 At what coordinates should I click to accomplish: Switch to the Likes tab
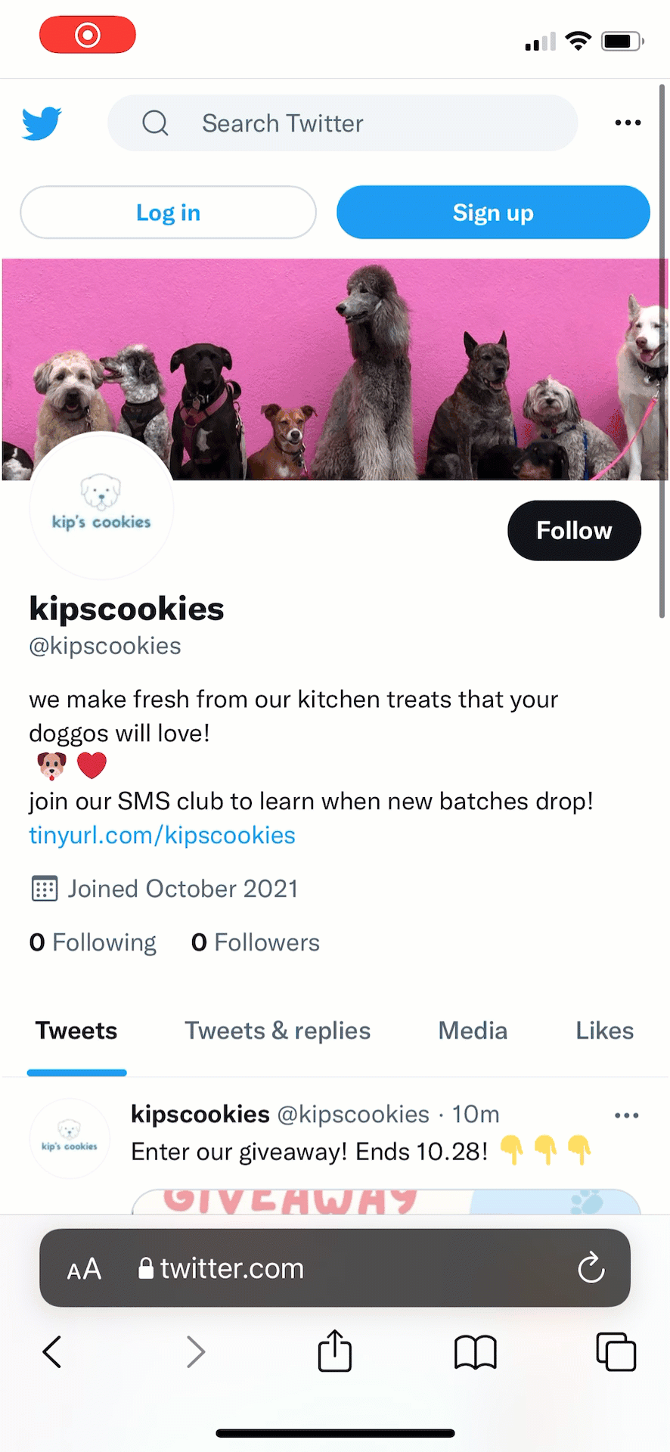(x=604, y=1031)
